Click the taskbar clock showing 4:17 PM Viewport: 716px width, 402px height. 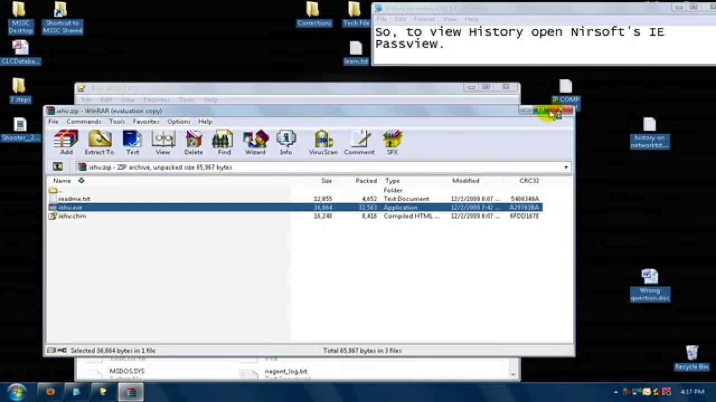tap(692, 392)
